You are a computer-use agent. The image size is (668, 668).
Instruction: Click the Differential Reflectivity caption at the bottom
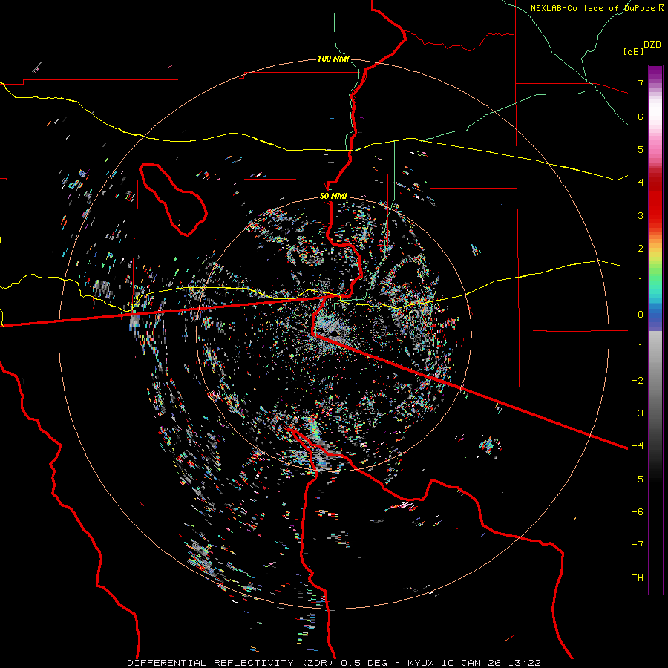tap(334, 663)
